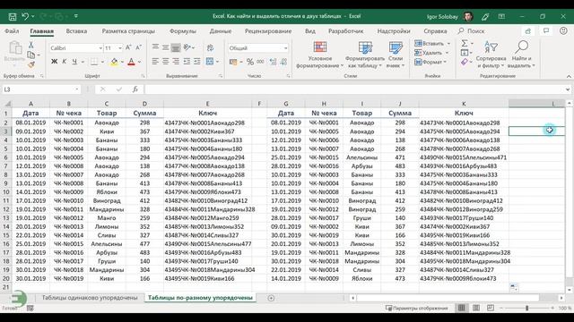Image resolution: width=574 pixels, height=322 pixels.
Task: Top align cell contents icon
Action: pos(155,47)
